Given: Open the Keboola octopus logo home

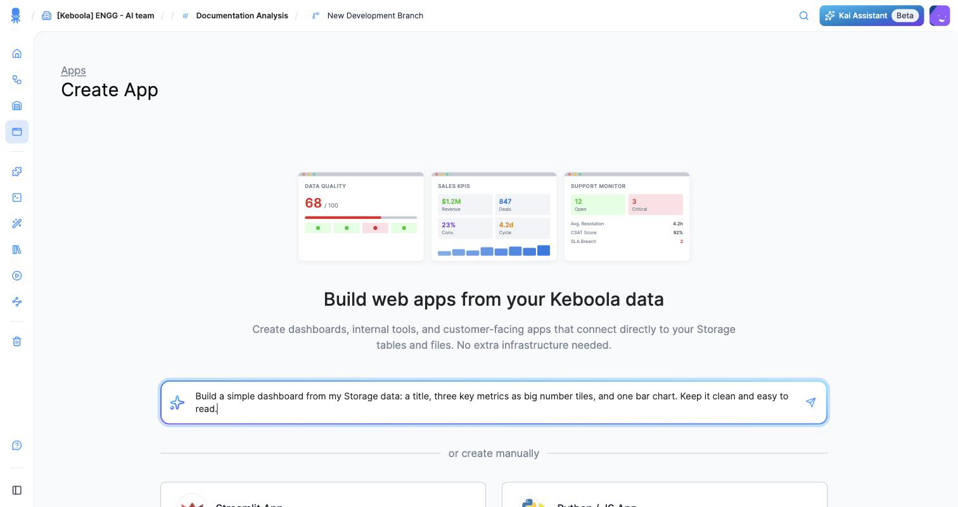Looking at the screenshot, I should [16, 16].
